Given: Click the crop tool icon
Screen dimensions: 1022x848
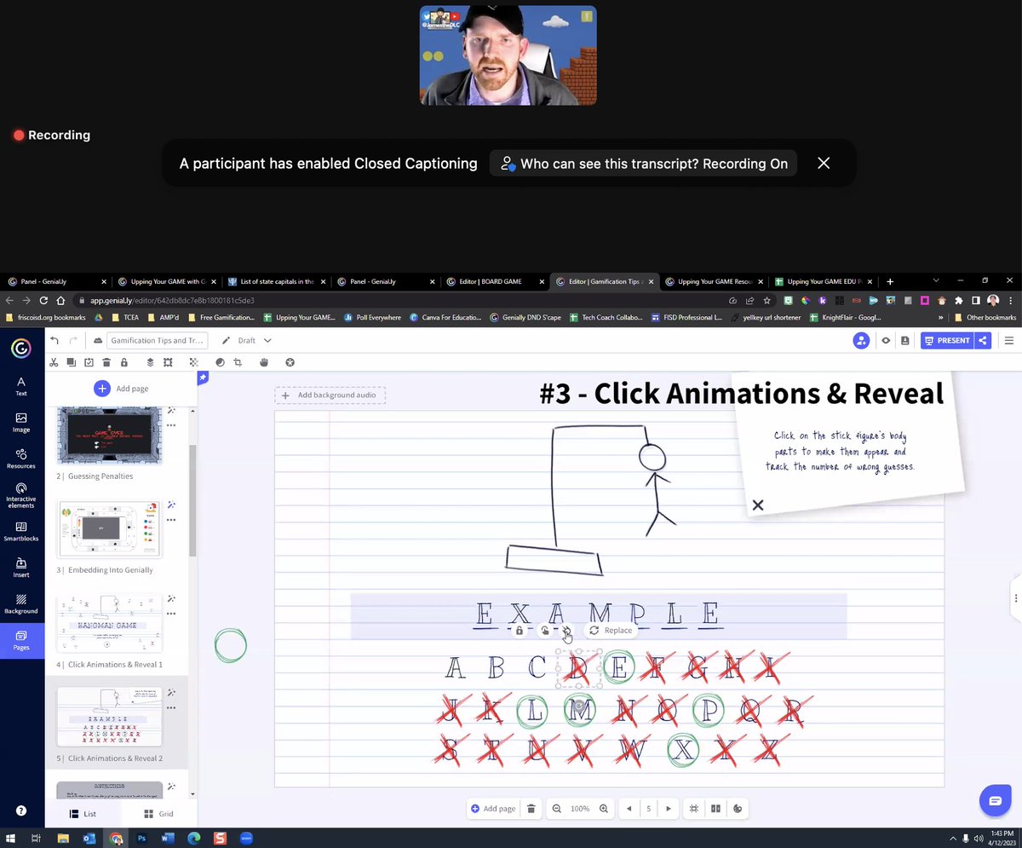Looking at the screenshot, I should 238,362.
